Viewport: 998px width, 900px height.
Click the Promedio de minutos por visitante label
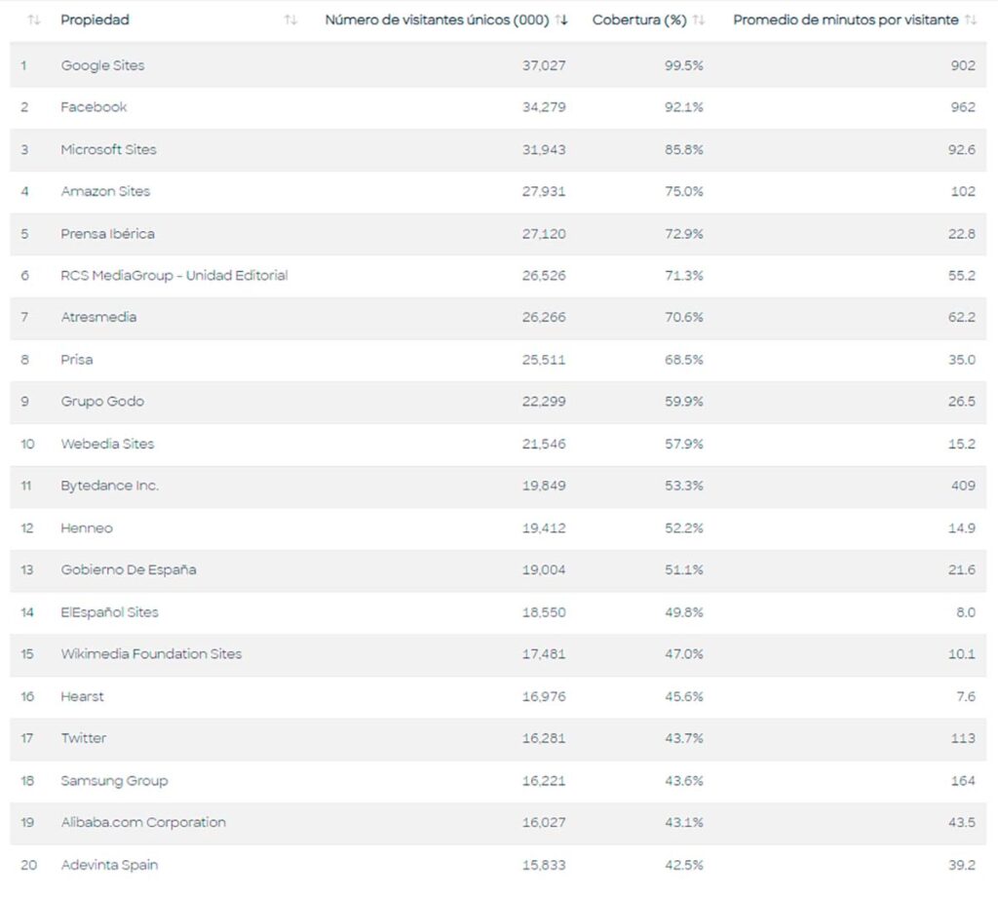pyautogui.click(x=845, y=20)
